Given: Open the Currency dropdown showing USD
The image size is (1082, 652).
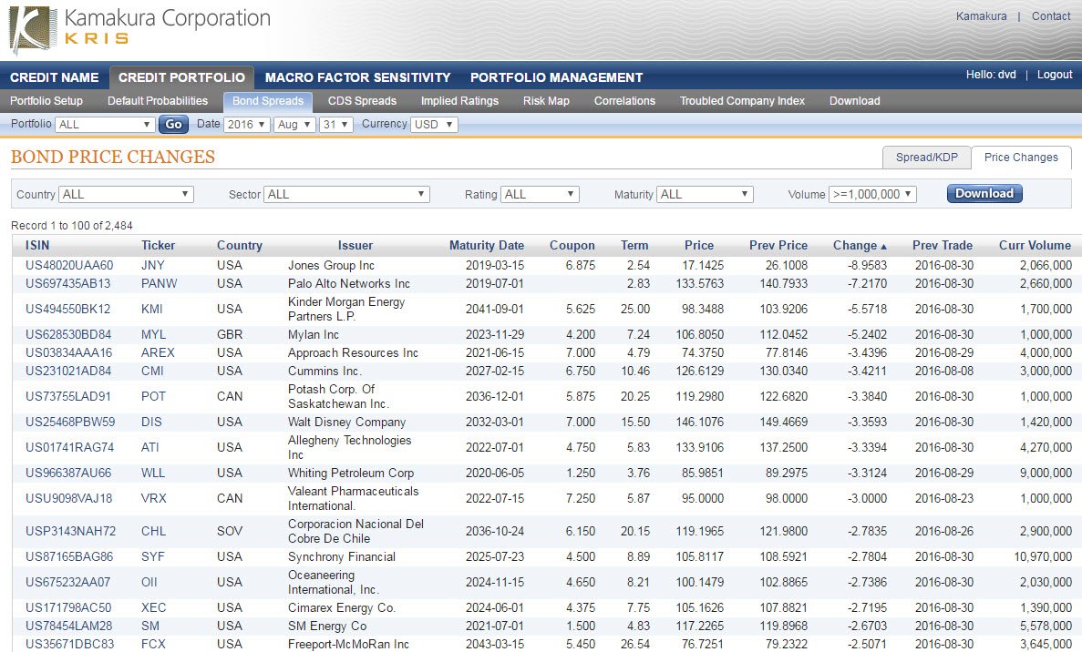Looking at the screenshot, I should (434, 125).
